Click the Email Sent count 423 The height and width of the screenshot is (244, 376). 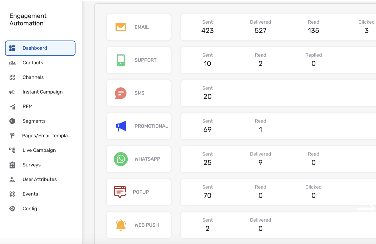pyautogui.click(x=207, y=30)
